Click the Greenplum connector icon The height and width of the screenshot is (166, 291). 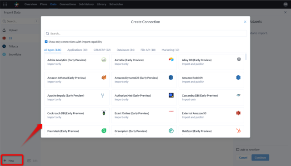point(171,131)
